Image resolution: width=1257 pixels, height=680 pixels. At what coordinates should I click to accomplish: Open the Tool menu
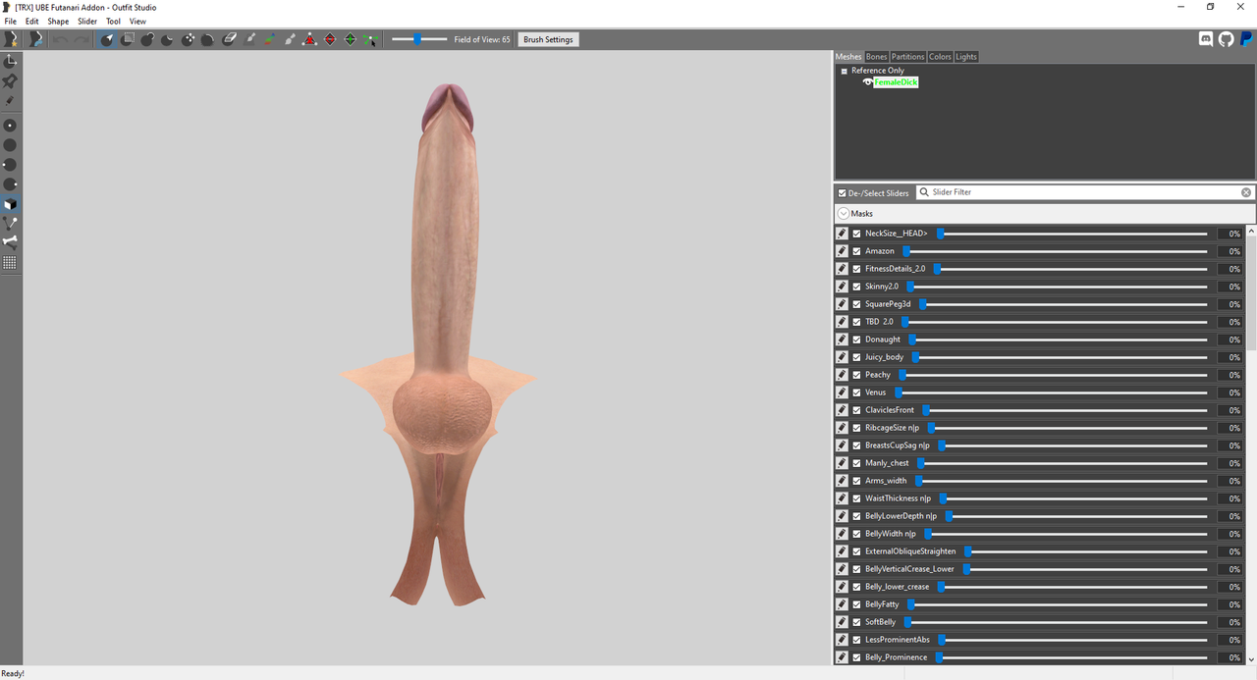click(113, 21)
